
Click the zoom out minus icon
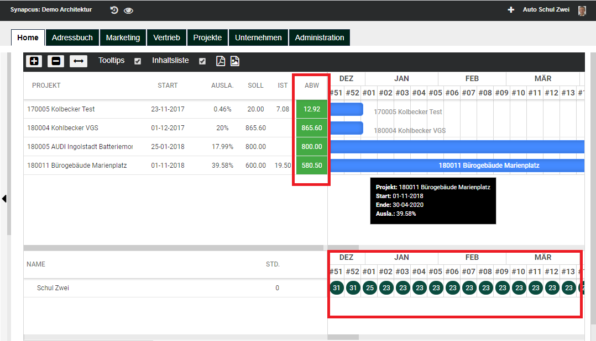tap(55, 61)
